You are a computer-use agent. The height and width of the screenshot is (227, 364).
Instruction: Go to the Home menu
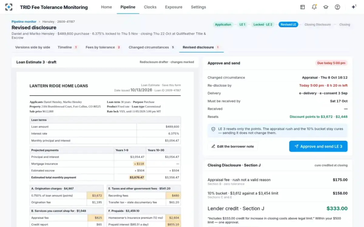click(x=106, y=7)
